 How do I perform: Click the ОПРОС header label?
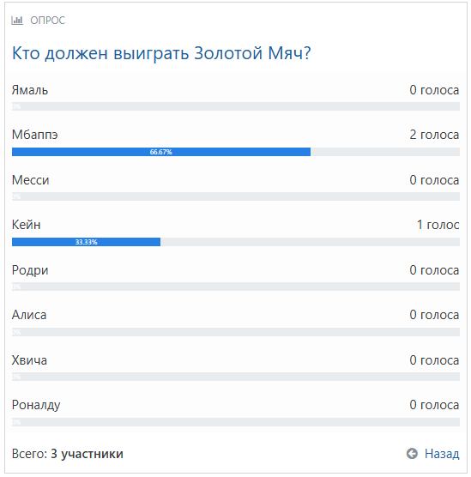click(48, 21)
